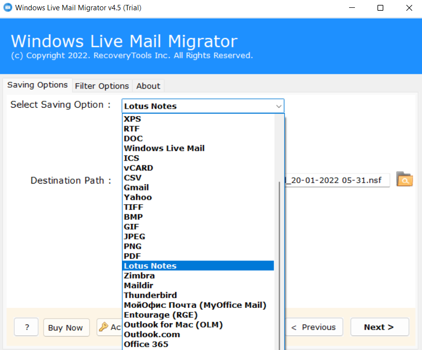Choose Outlook.com from the list
Viewport: 422px width, 350px height.
pos(198,334)
